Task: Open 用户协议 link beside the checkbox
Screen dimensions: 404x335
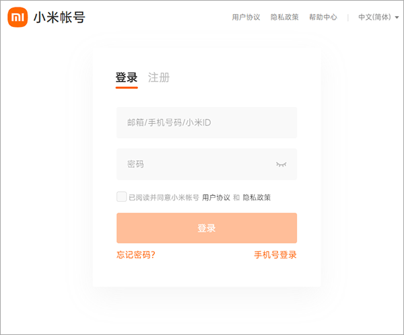Action: [x=216, y=198]
